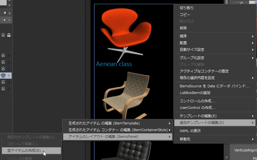257x160 pixels.
Task: Click the VerticalAlign property label
Action: [x=245, y=150]
